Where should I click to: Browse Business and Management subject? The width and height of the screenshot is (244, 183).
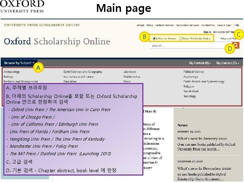pos(21,81)
